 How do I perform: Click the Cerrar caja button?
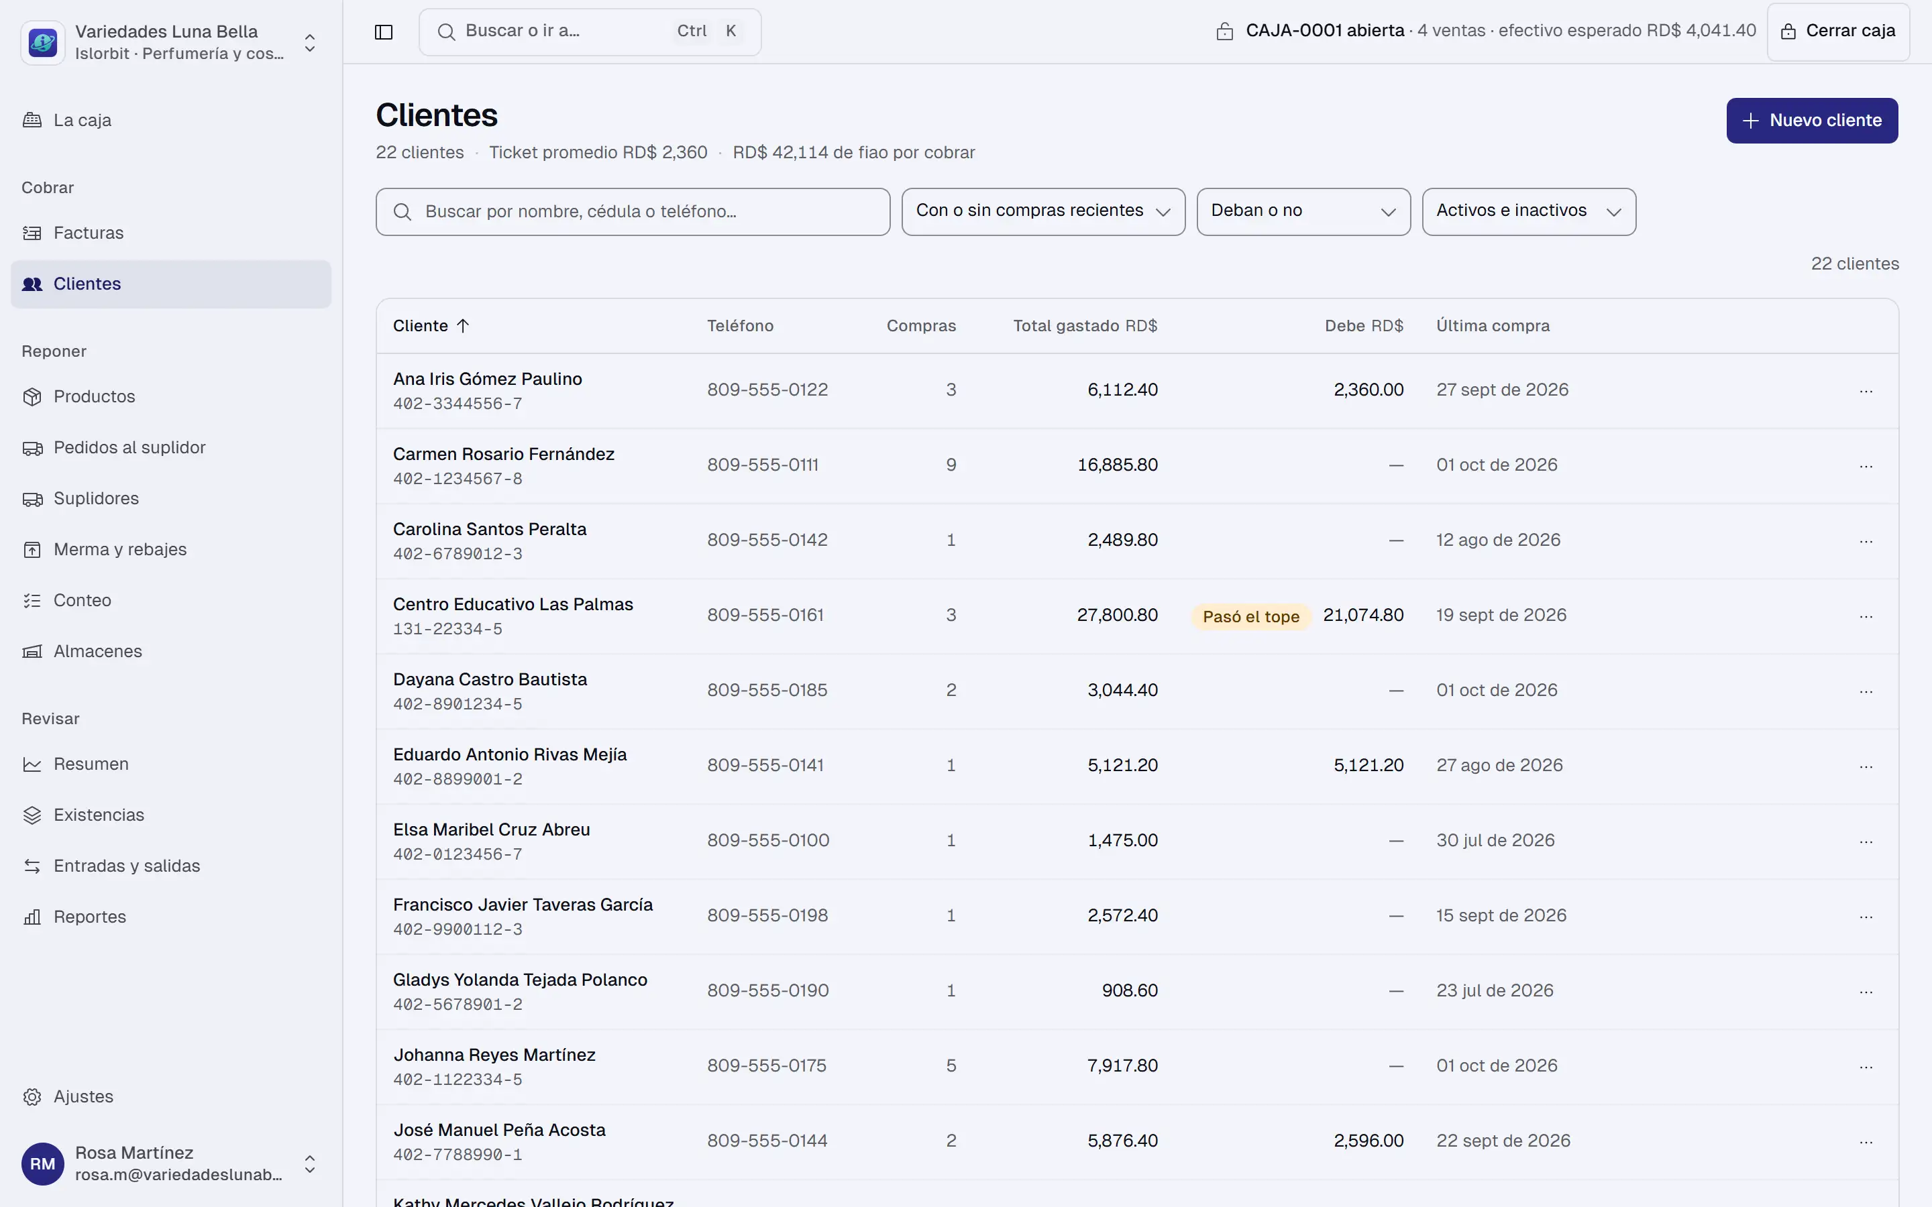click(1838, 32)
